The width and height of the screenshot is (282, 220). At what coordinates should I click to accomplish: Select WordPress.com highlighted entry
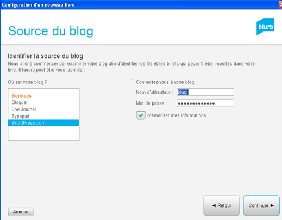tap(43, 123)
